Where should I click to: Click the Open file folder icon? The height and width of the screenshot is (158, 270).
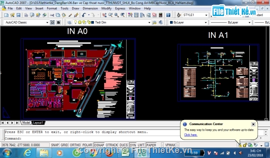coord(12,15)
